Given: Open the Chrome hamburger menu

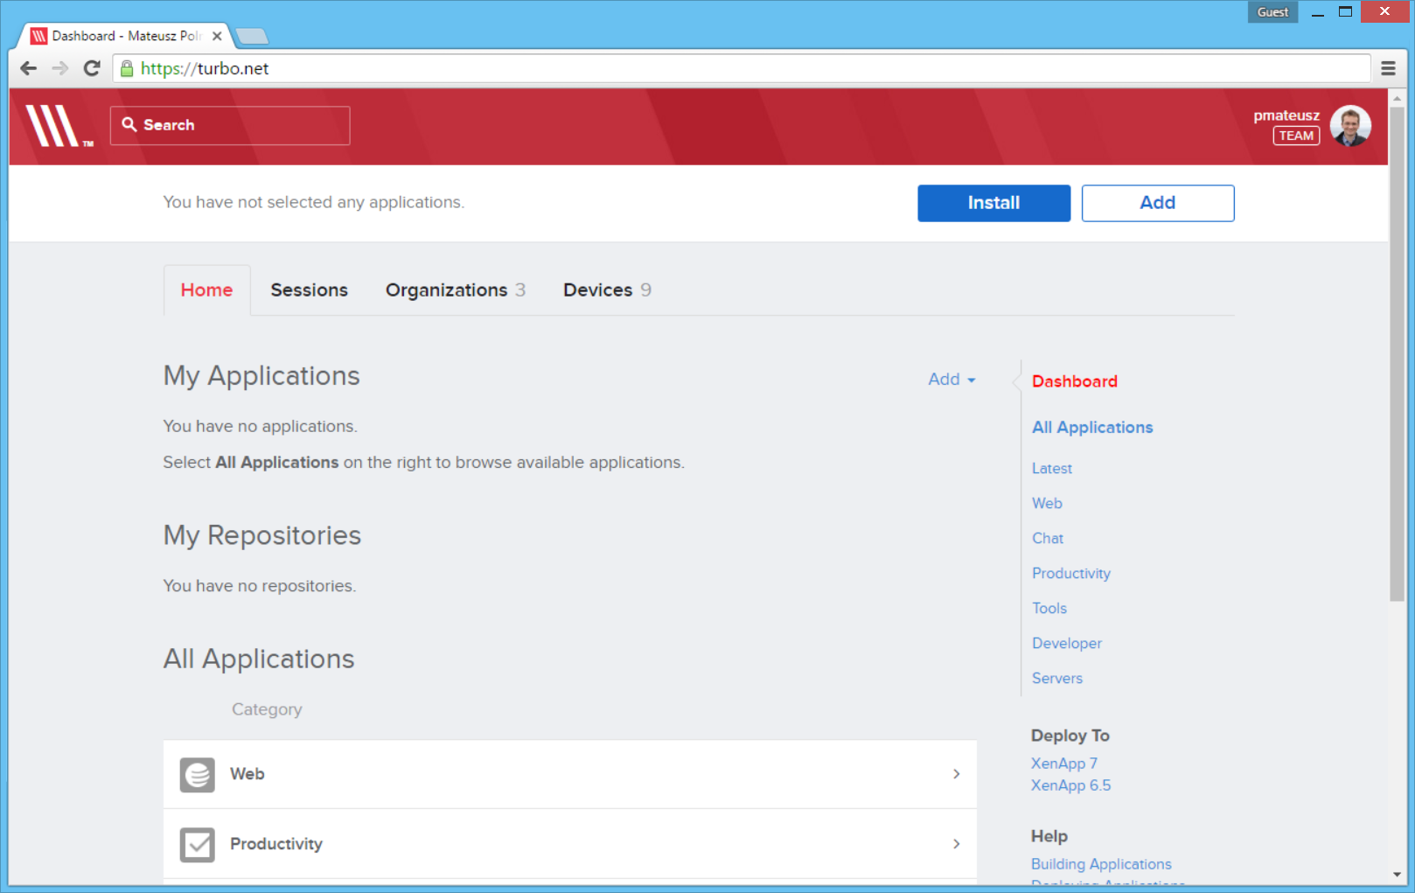Looking at the screenshot, I should point(1388,68).
